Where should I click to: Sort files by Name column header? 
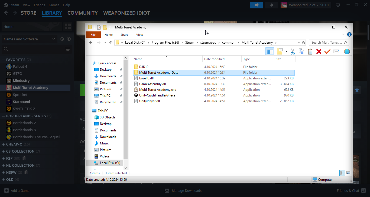(167, 59)
